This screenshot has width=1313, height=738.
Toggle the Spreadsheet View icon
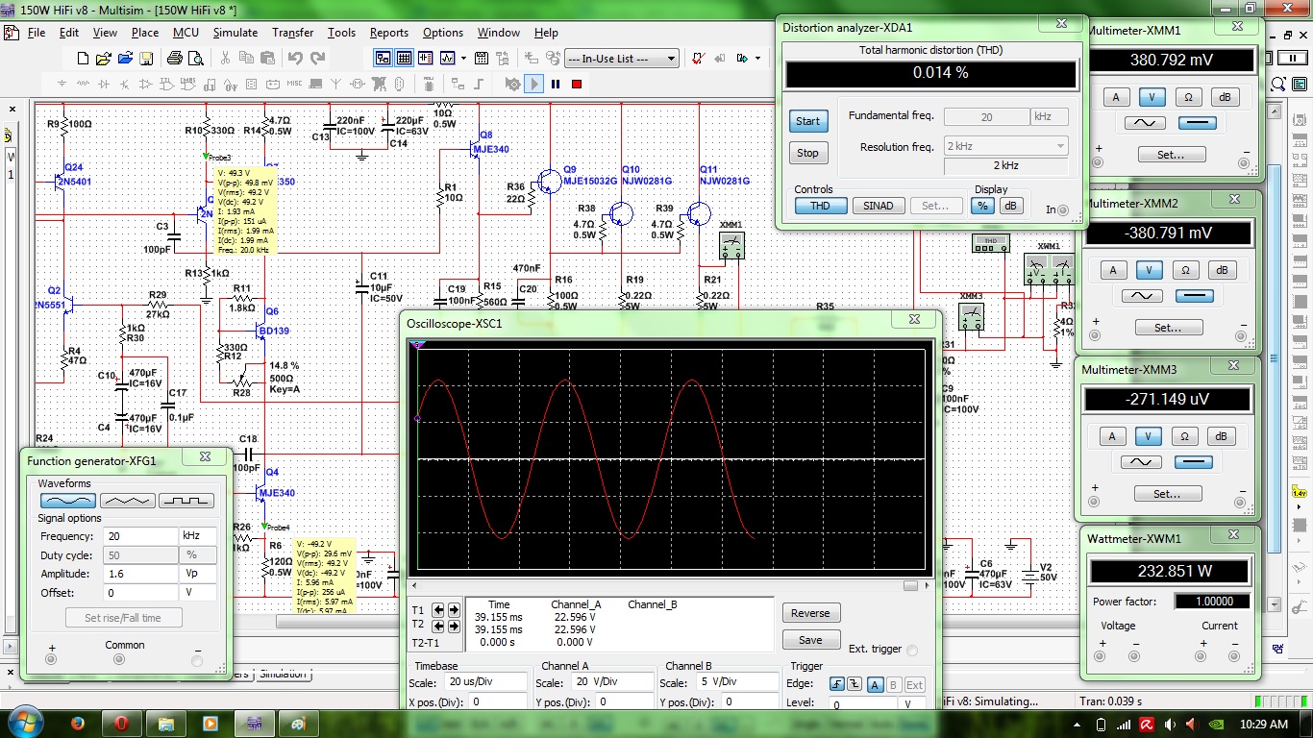point(405,59)
